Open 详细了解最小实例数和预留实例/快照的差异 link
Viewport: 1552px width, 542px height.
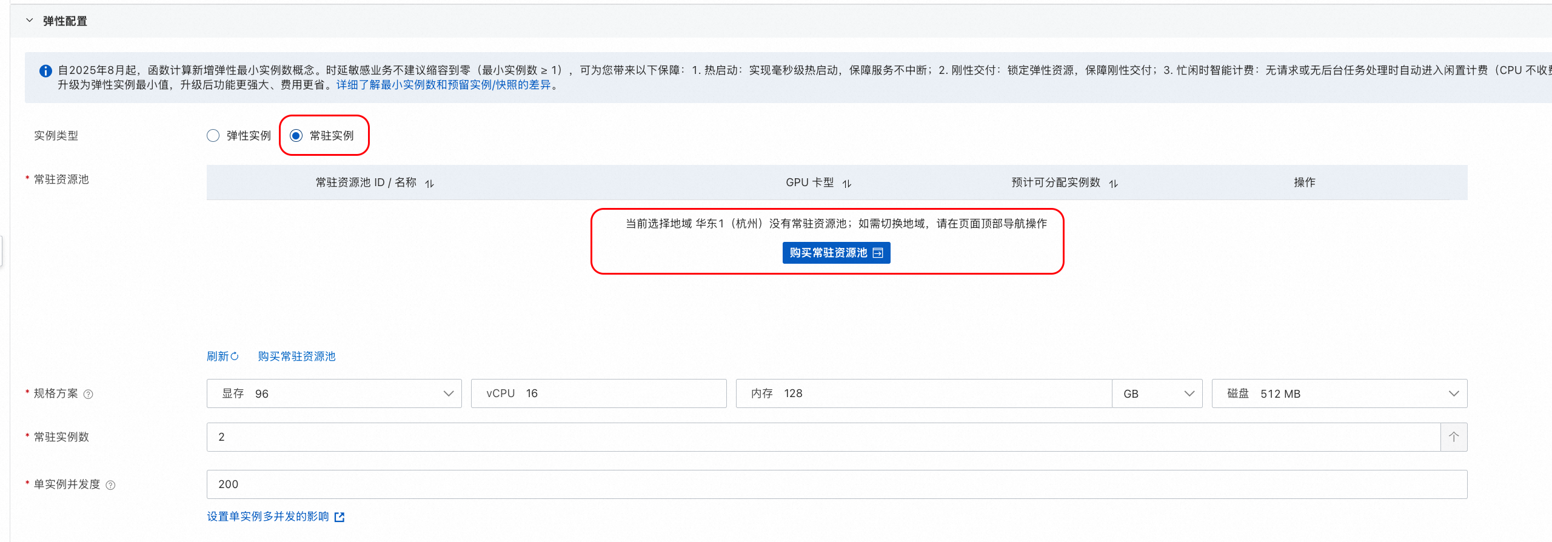click(x=444, y=85)
